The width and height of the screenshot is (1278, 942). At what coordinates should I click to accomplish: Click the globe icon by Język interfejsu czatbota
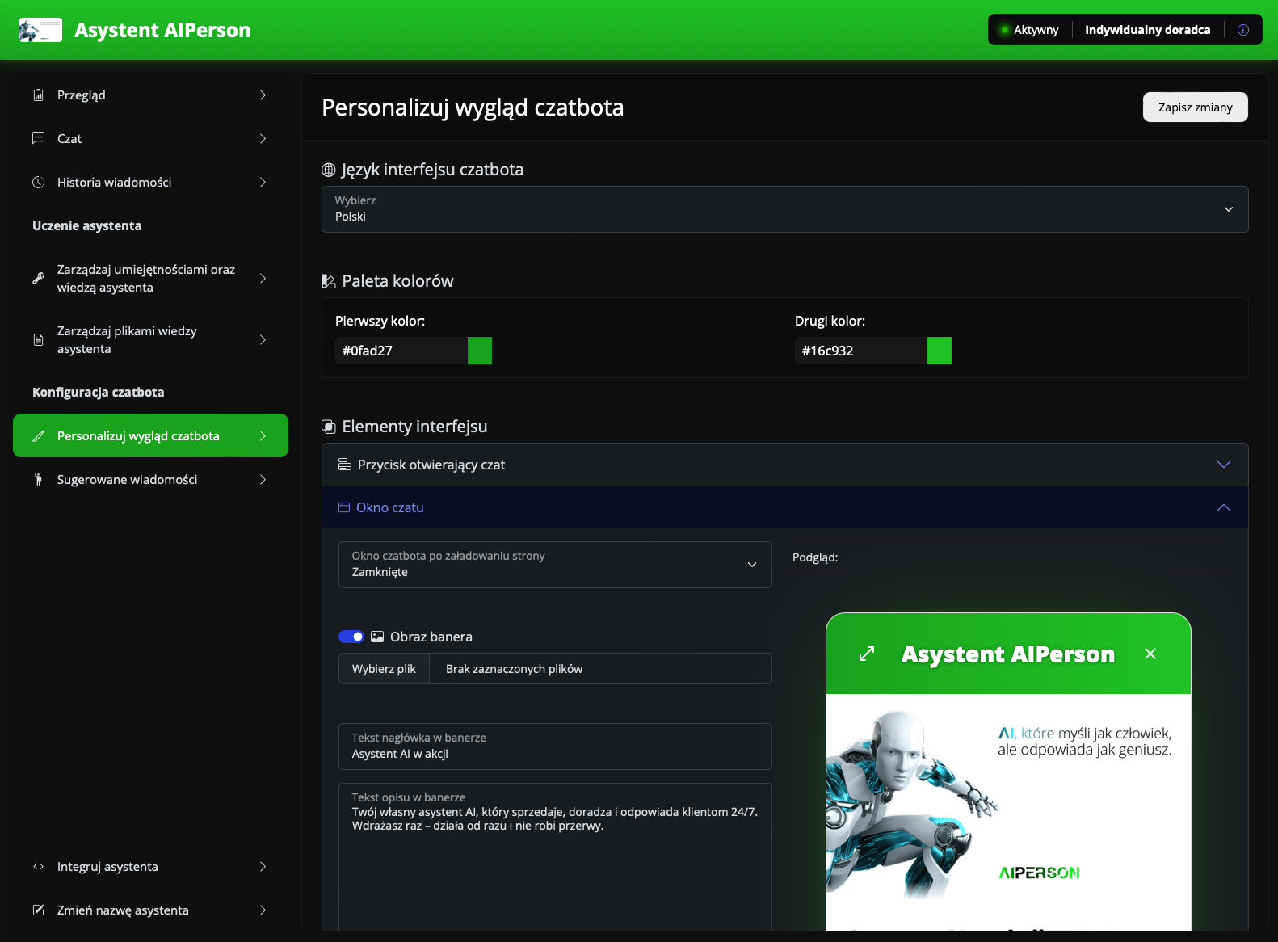[328, 170]
